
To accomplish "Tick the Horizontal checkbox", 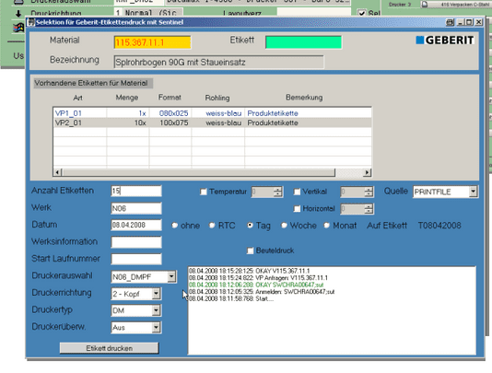I will click(x=297, y=209).
